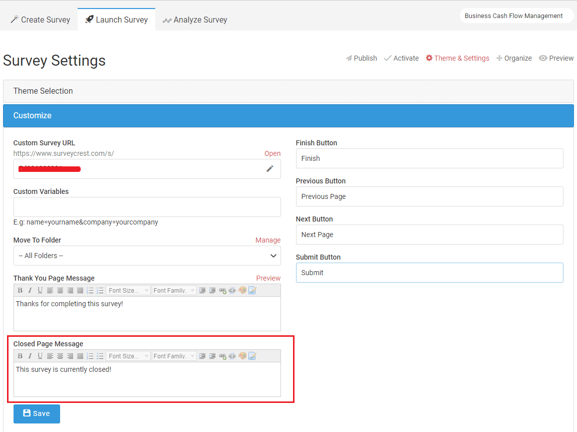This screenshot has height=432, width=577.
Task: Open Theme & Settings section
Action: point(457,58)
